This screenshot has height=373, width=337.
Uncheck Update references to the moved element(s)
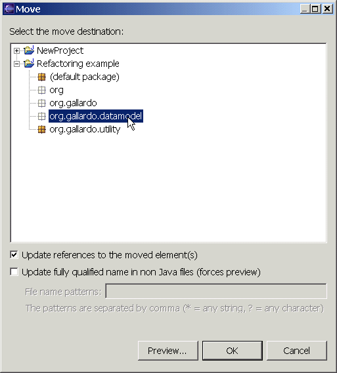[x=14, y=255]
